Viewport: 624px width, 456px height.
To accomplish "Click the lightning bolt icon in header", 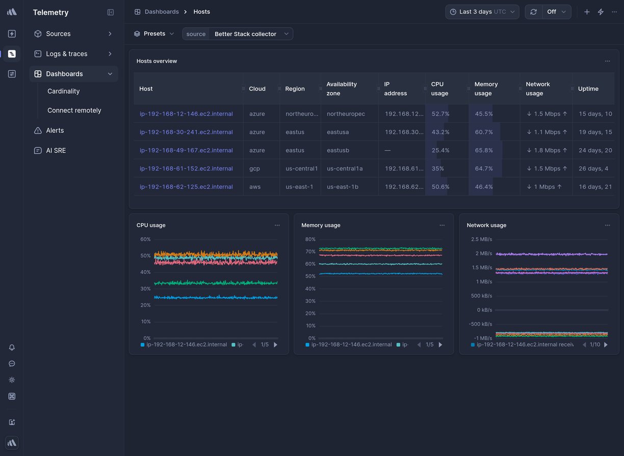I will tap(601, 12).
